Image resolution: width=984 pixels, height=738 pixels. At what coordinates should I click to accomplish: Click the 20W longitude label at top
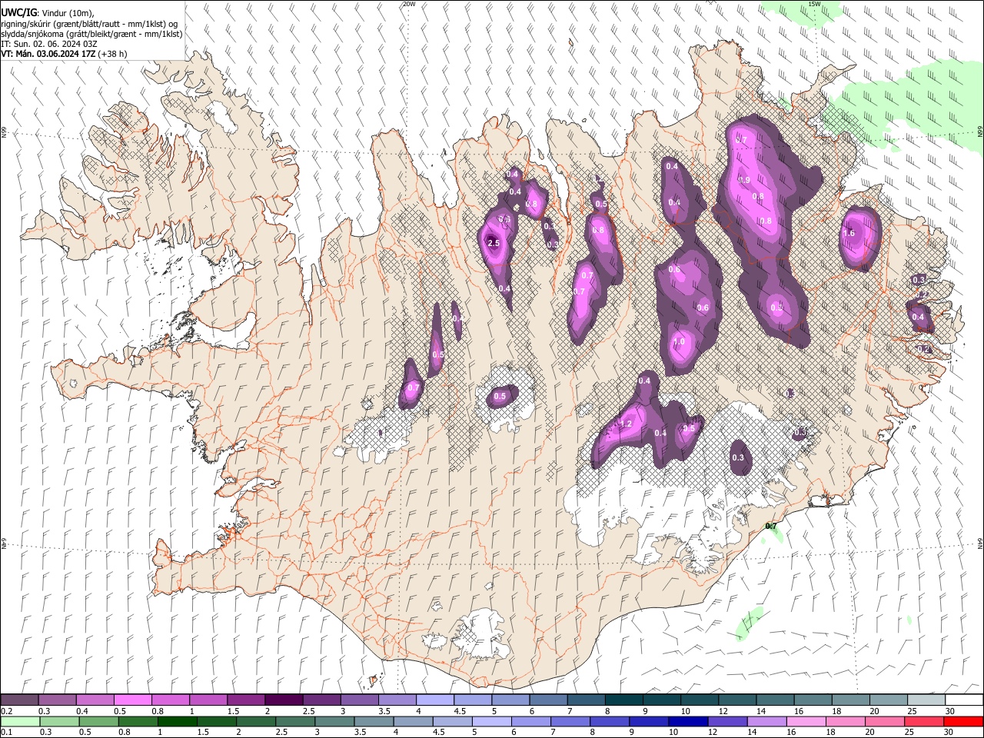[409, 4]
